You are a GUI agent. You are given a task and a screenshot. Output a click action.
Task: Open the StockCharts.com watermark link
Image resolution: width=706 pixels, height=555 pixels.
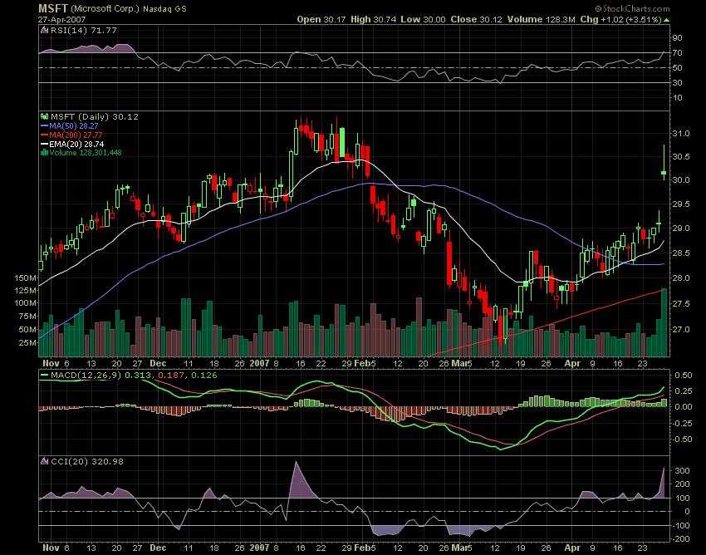[x=635, y=8]
